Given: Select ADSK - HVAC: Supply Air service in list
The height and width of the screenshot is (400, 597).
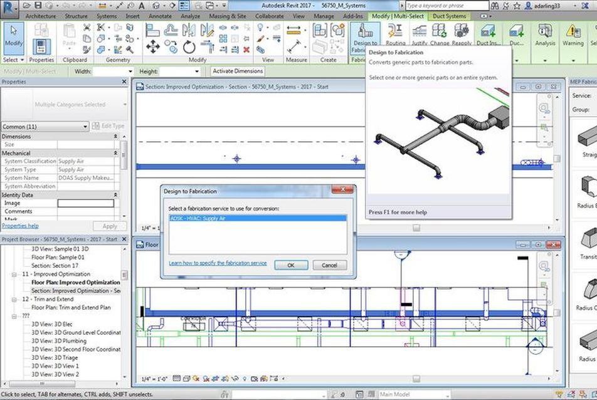Looking at the screenshot, I should coord(258,218).
